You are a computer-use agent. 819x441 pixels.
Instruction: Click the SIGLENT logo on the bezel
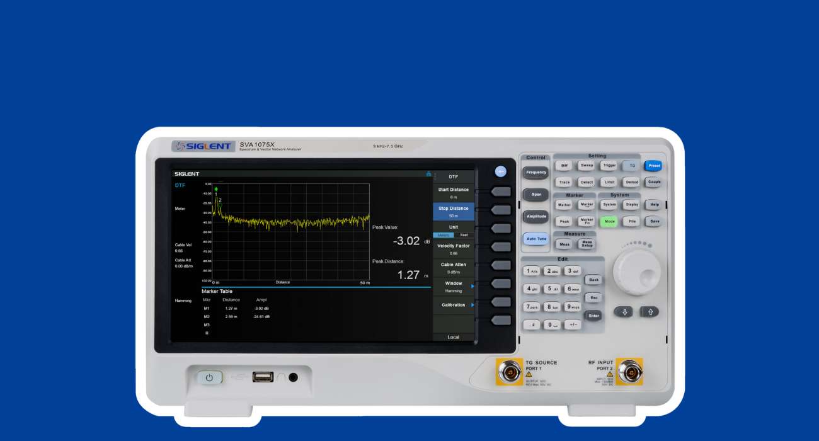(203, 146)
